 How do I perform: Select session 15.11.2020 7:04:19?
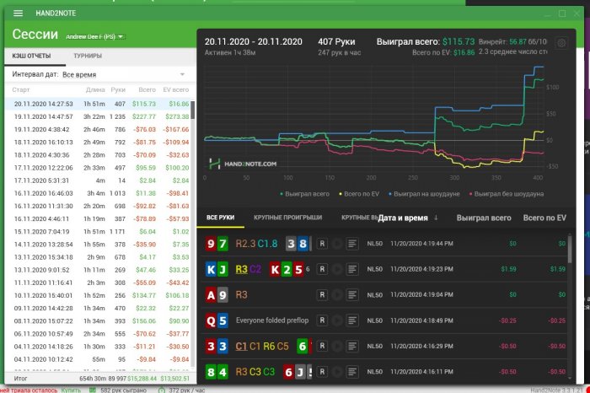(99, 232)
